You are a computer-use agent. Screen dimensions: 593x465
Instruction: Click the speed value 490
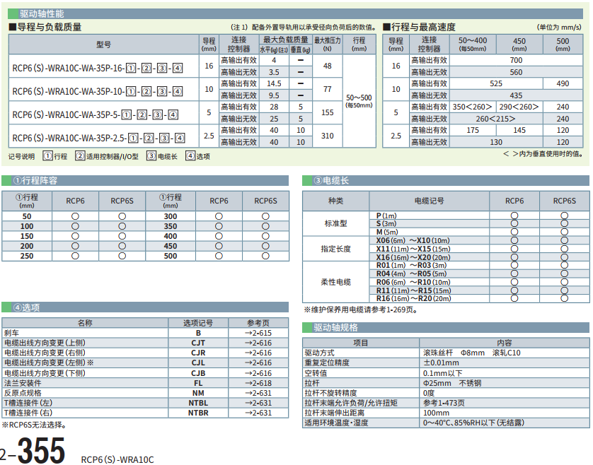click(x=563, y=84)
